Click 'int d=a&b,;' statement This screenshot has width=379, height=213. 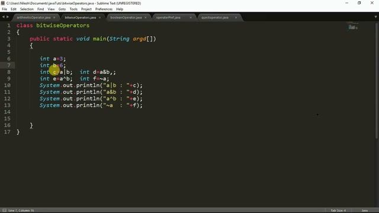coord(98,72)
